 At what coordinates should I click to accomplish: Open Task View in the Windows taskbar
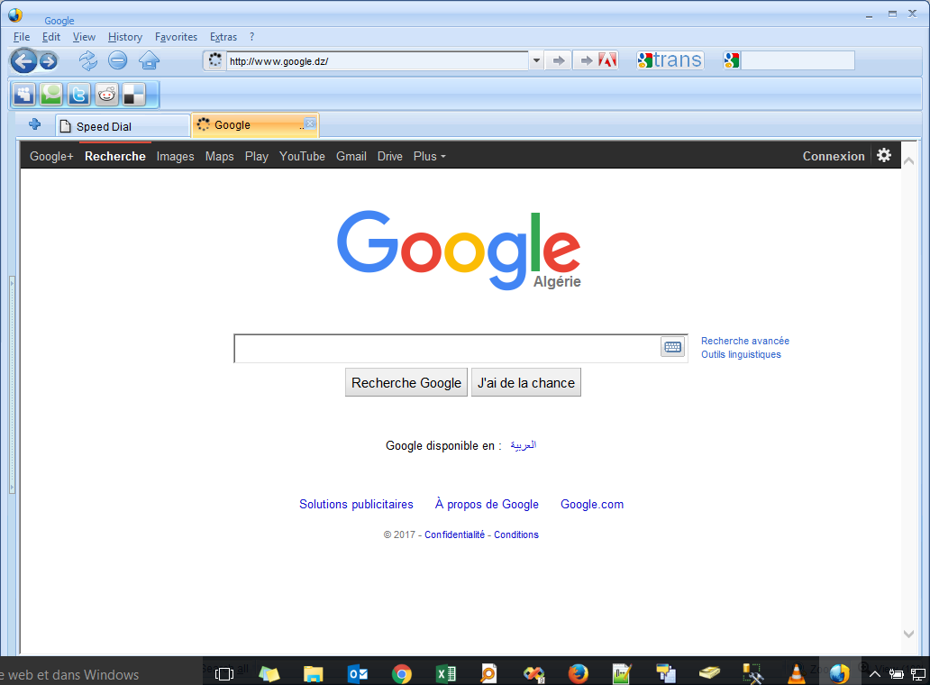(224, 673)
